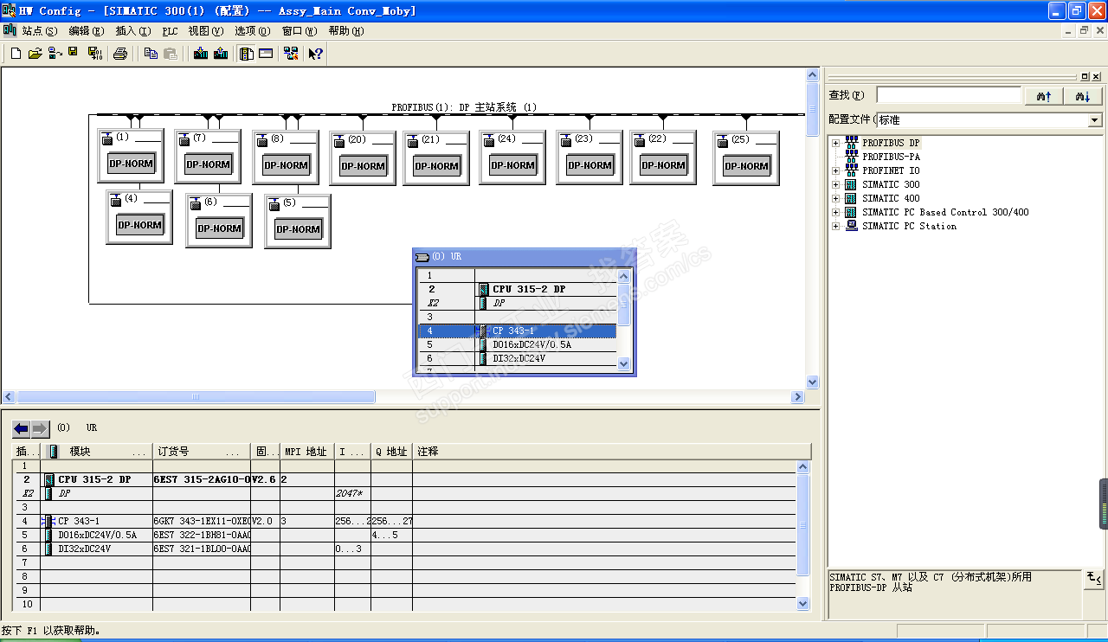
Task: Click the New station toolbar icon
Action: point(16,54)
